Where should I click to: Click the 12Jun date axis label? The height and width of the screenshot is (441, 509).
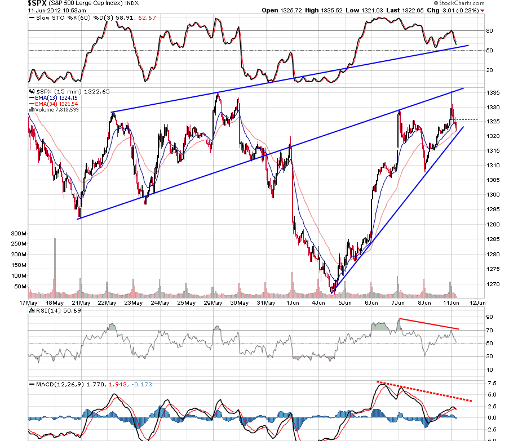[x=477, y=303]
